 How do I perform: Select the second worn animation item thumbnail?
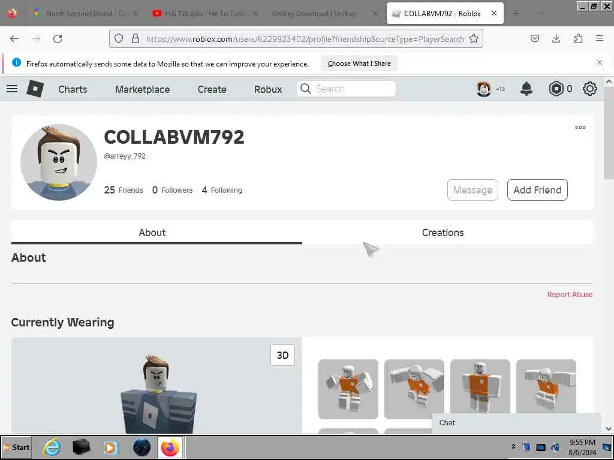[x=414, y=389]
